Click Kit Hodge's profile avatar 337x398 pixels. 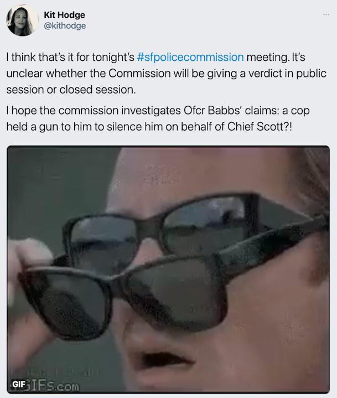pyautogui.click(x=22, y=20)
